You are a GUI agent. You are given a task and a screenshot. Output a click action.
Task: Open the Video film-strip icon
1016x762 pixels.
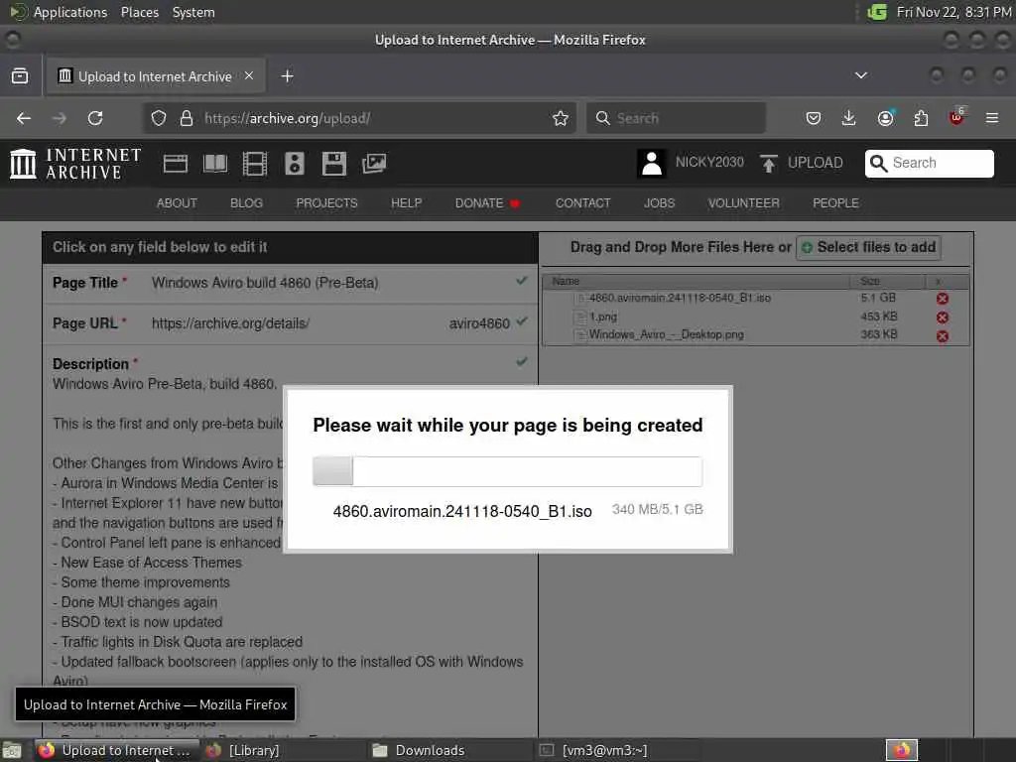click(255, 164)
